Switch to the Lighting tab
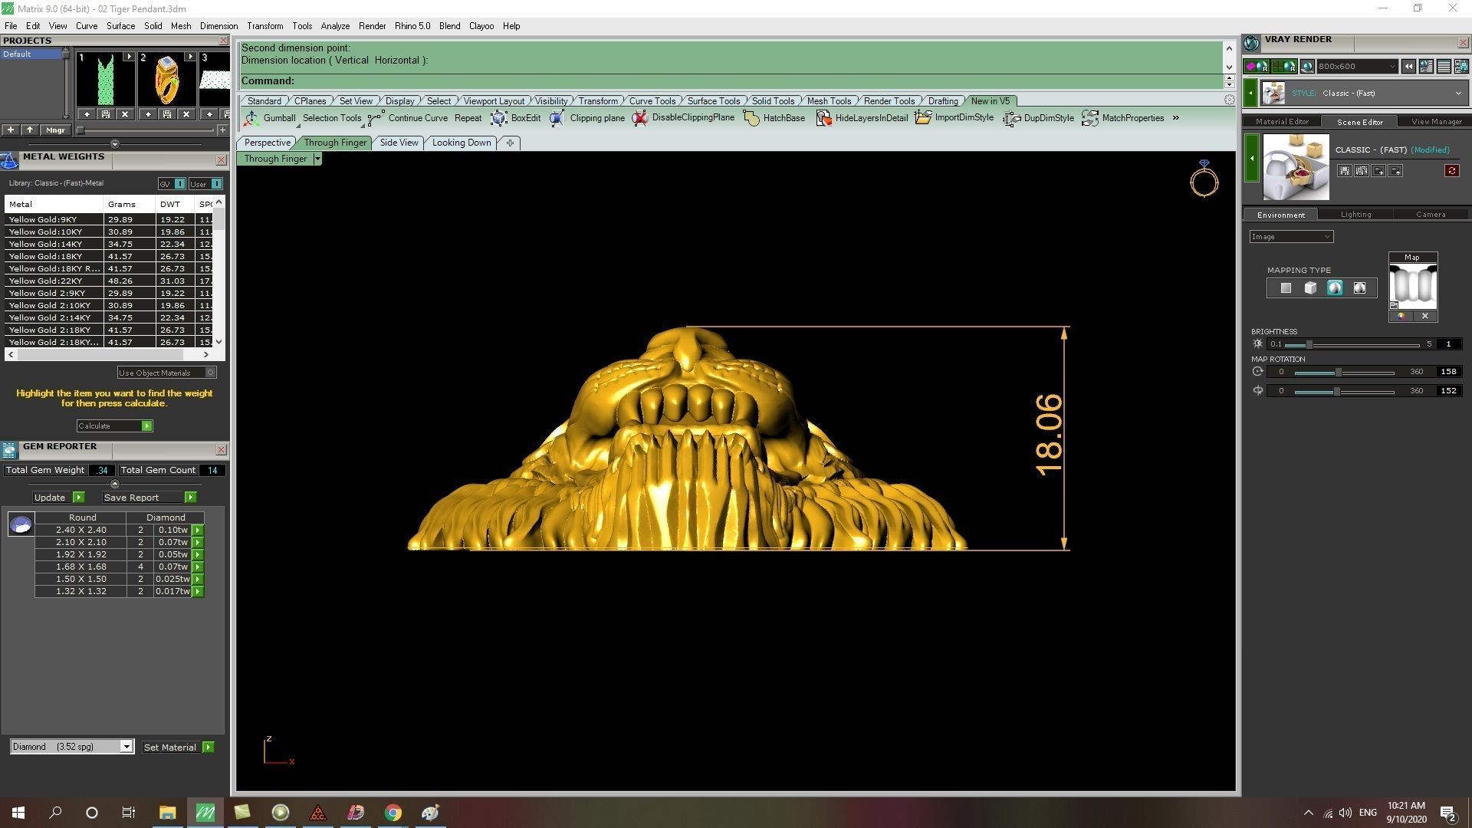 (x=1355, y=215)
